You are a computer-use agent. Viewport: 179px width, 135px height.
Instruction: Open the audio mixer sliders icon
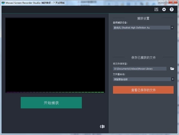pos(156,10)
